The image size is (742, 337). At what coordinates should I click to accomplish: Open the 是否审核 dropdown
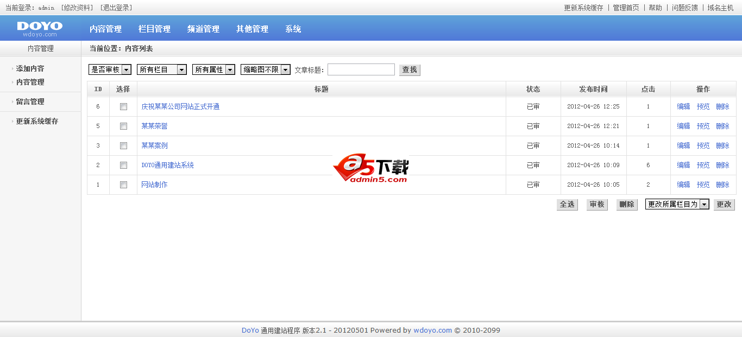pyautogui.click(x=110, y=69)
